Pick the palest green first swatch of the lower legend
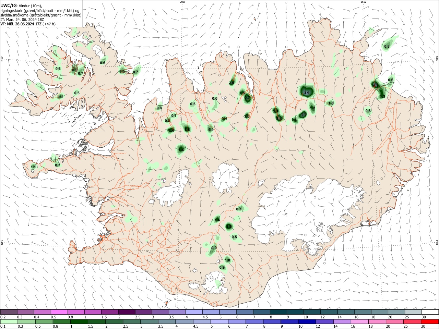The height and width of the screenshot is (329, 439). [9, 322]
